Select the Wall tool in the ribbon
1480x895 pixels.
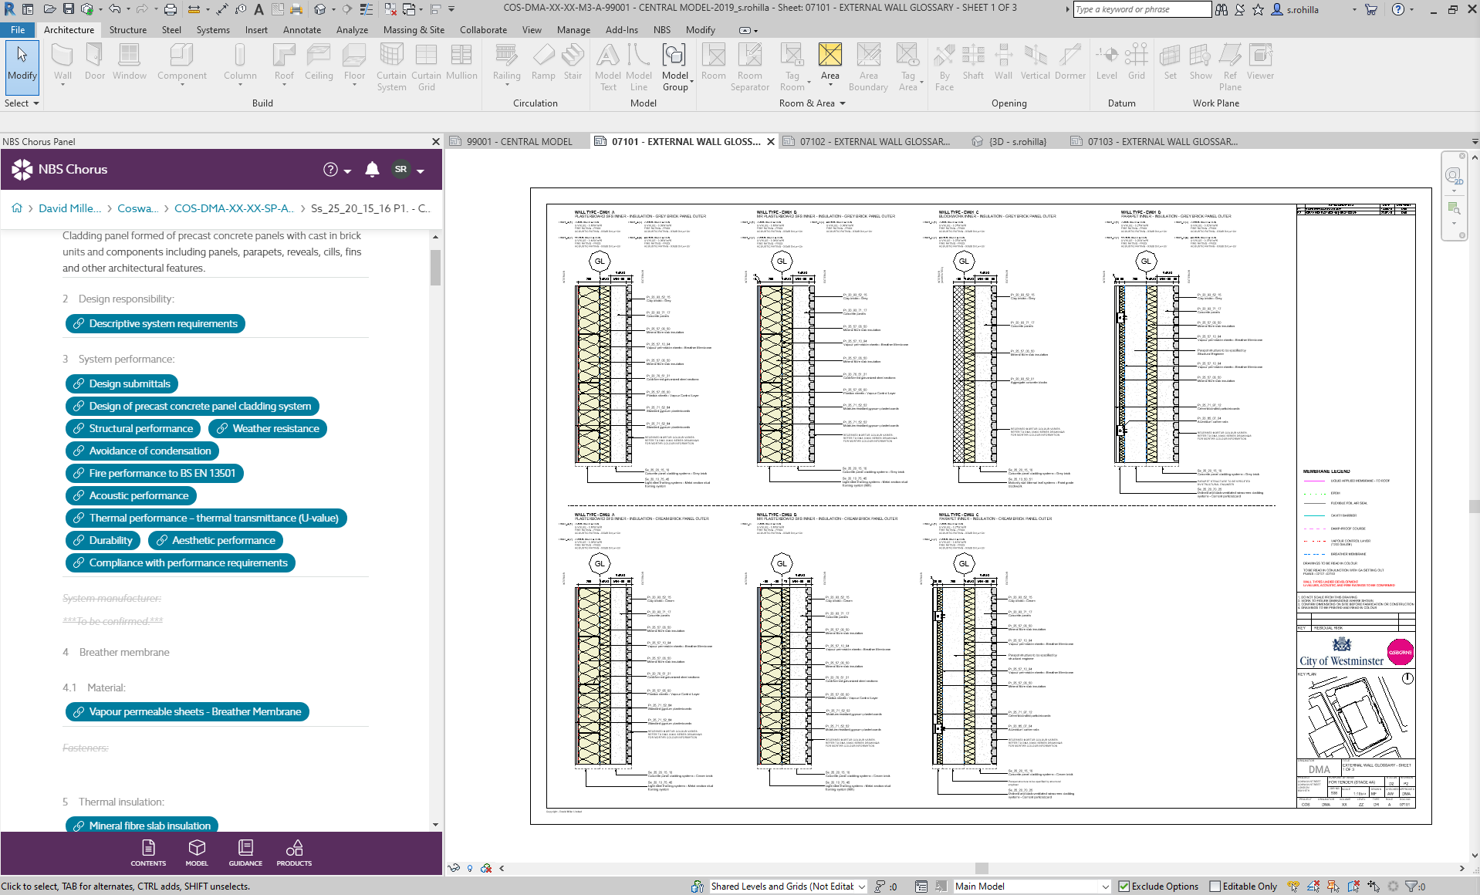(63, 63)
